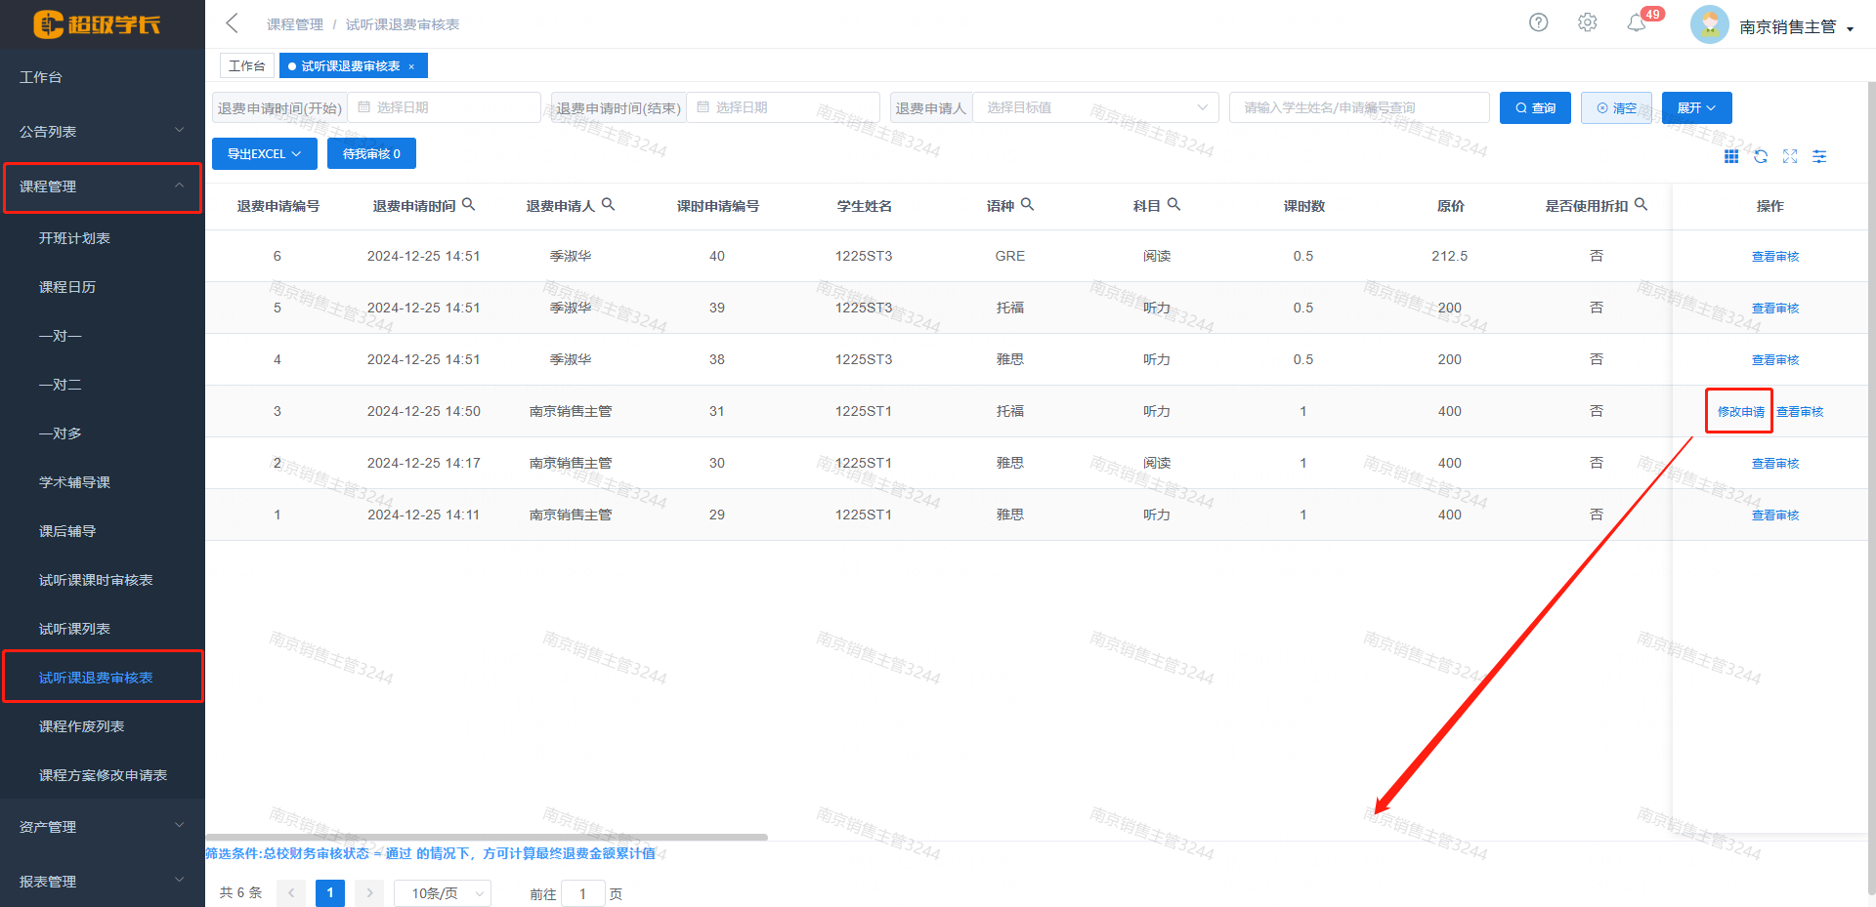This screenshot has height=907, width=1876.
Task: Open the 退费申请人 select dropdown
Action: coord(1094,107)
